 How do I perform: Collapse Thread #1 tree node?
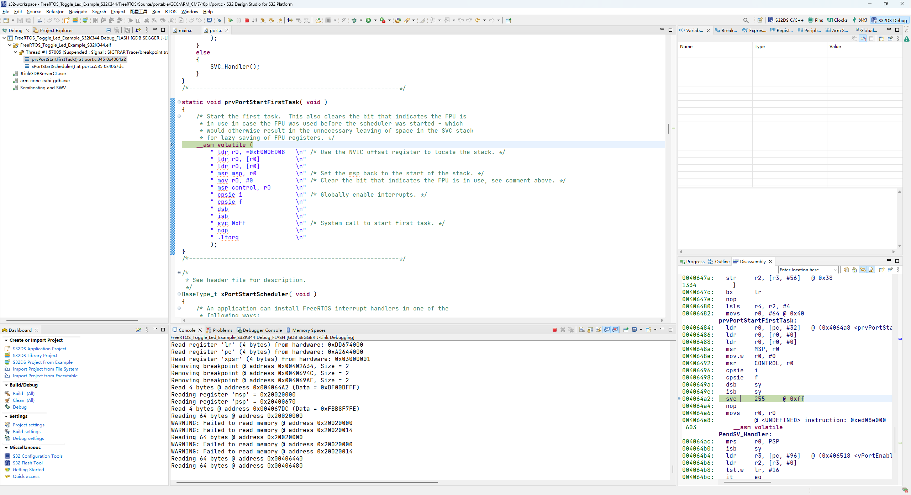16,52
